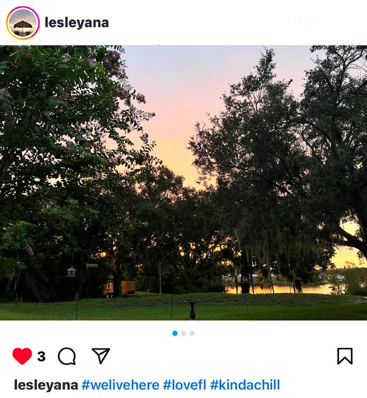Tap the glowing lake water in the photo
The width and height of the screenshot is (367, 398).
[x=279, y=289]
